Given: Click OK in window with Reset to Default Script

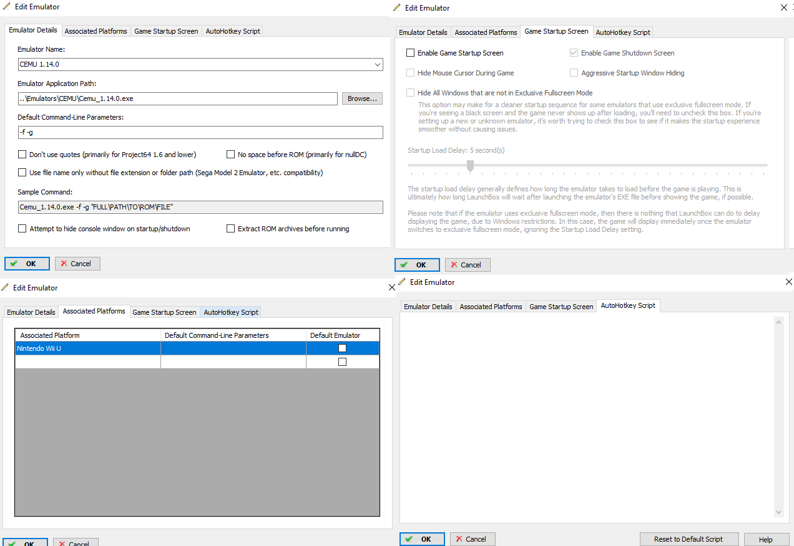Looking at the screenshot, I should [x=422, y=539].
